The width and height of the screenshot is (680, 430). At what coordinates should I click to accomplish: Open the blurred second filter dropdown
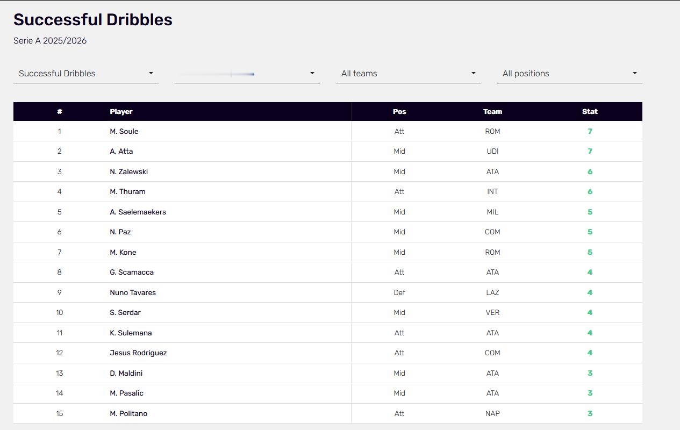point(247,74)
